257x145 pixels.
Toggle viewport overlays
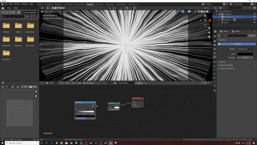click(189, 12)
